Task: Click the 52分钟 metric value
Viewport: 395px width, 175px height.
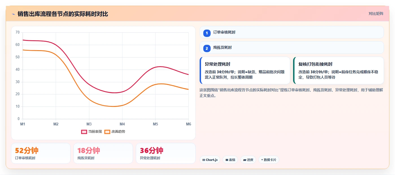Action: pos(27,150)
